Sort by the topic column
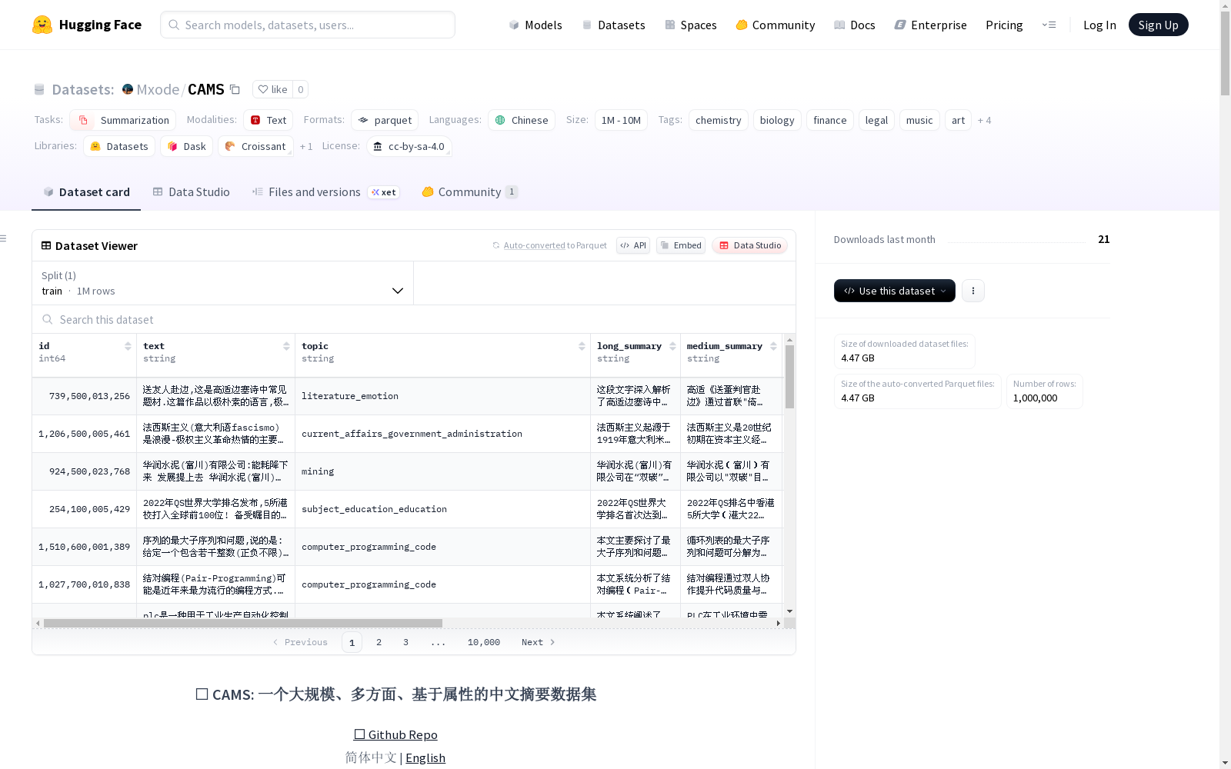This screenshot has height=769, width=1231. pyautogui.click(x=582, y=346)
